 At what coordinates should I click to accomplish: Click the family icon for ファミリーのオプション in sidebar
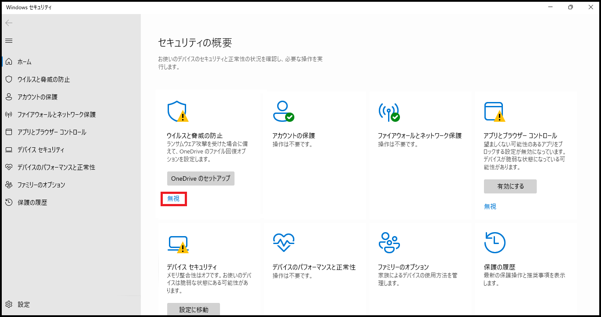[8, 185]
